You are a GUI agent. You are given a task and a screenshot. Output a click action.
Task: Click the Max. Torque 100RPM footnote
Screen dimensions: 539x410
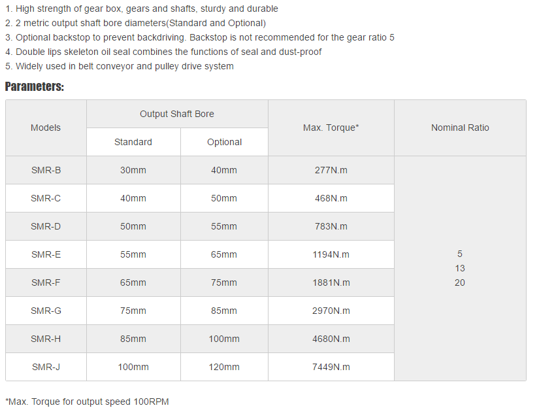point(87,401)
